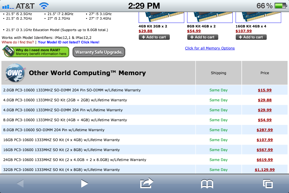Select 8.0GB PC3-10600 SO-DIMM 204 Pin row
Viewport: 289px width, 193px height.
click(54, 130)
